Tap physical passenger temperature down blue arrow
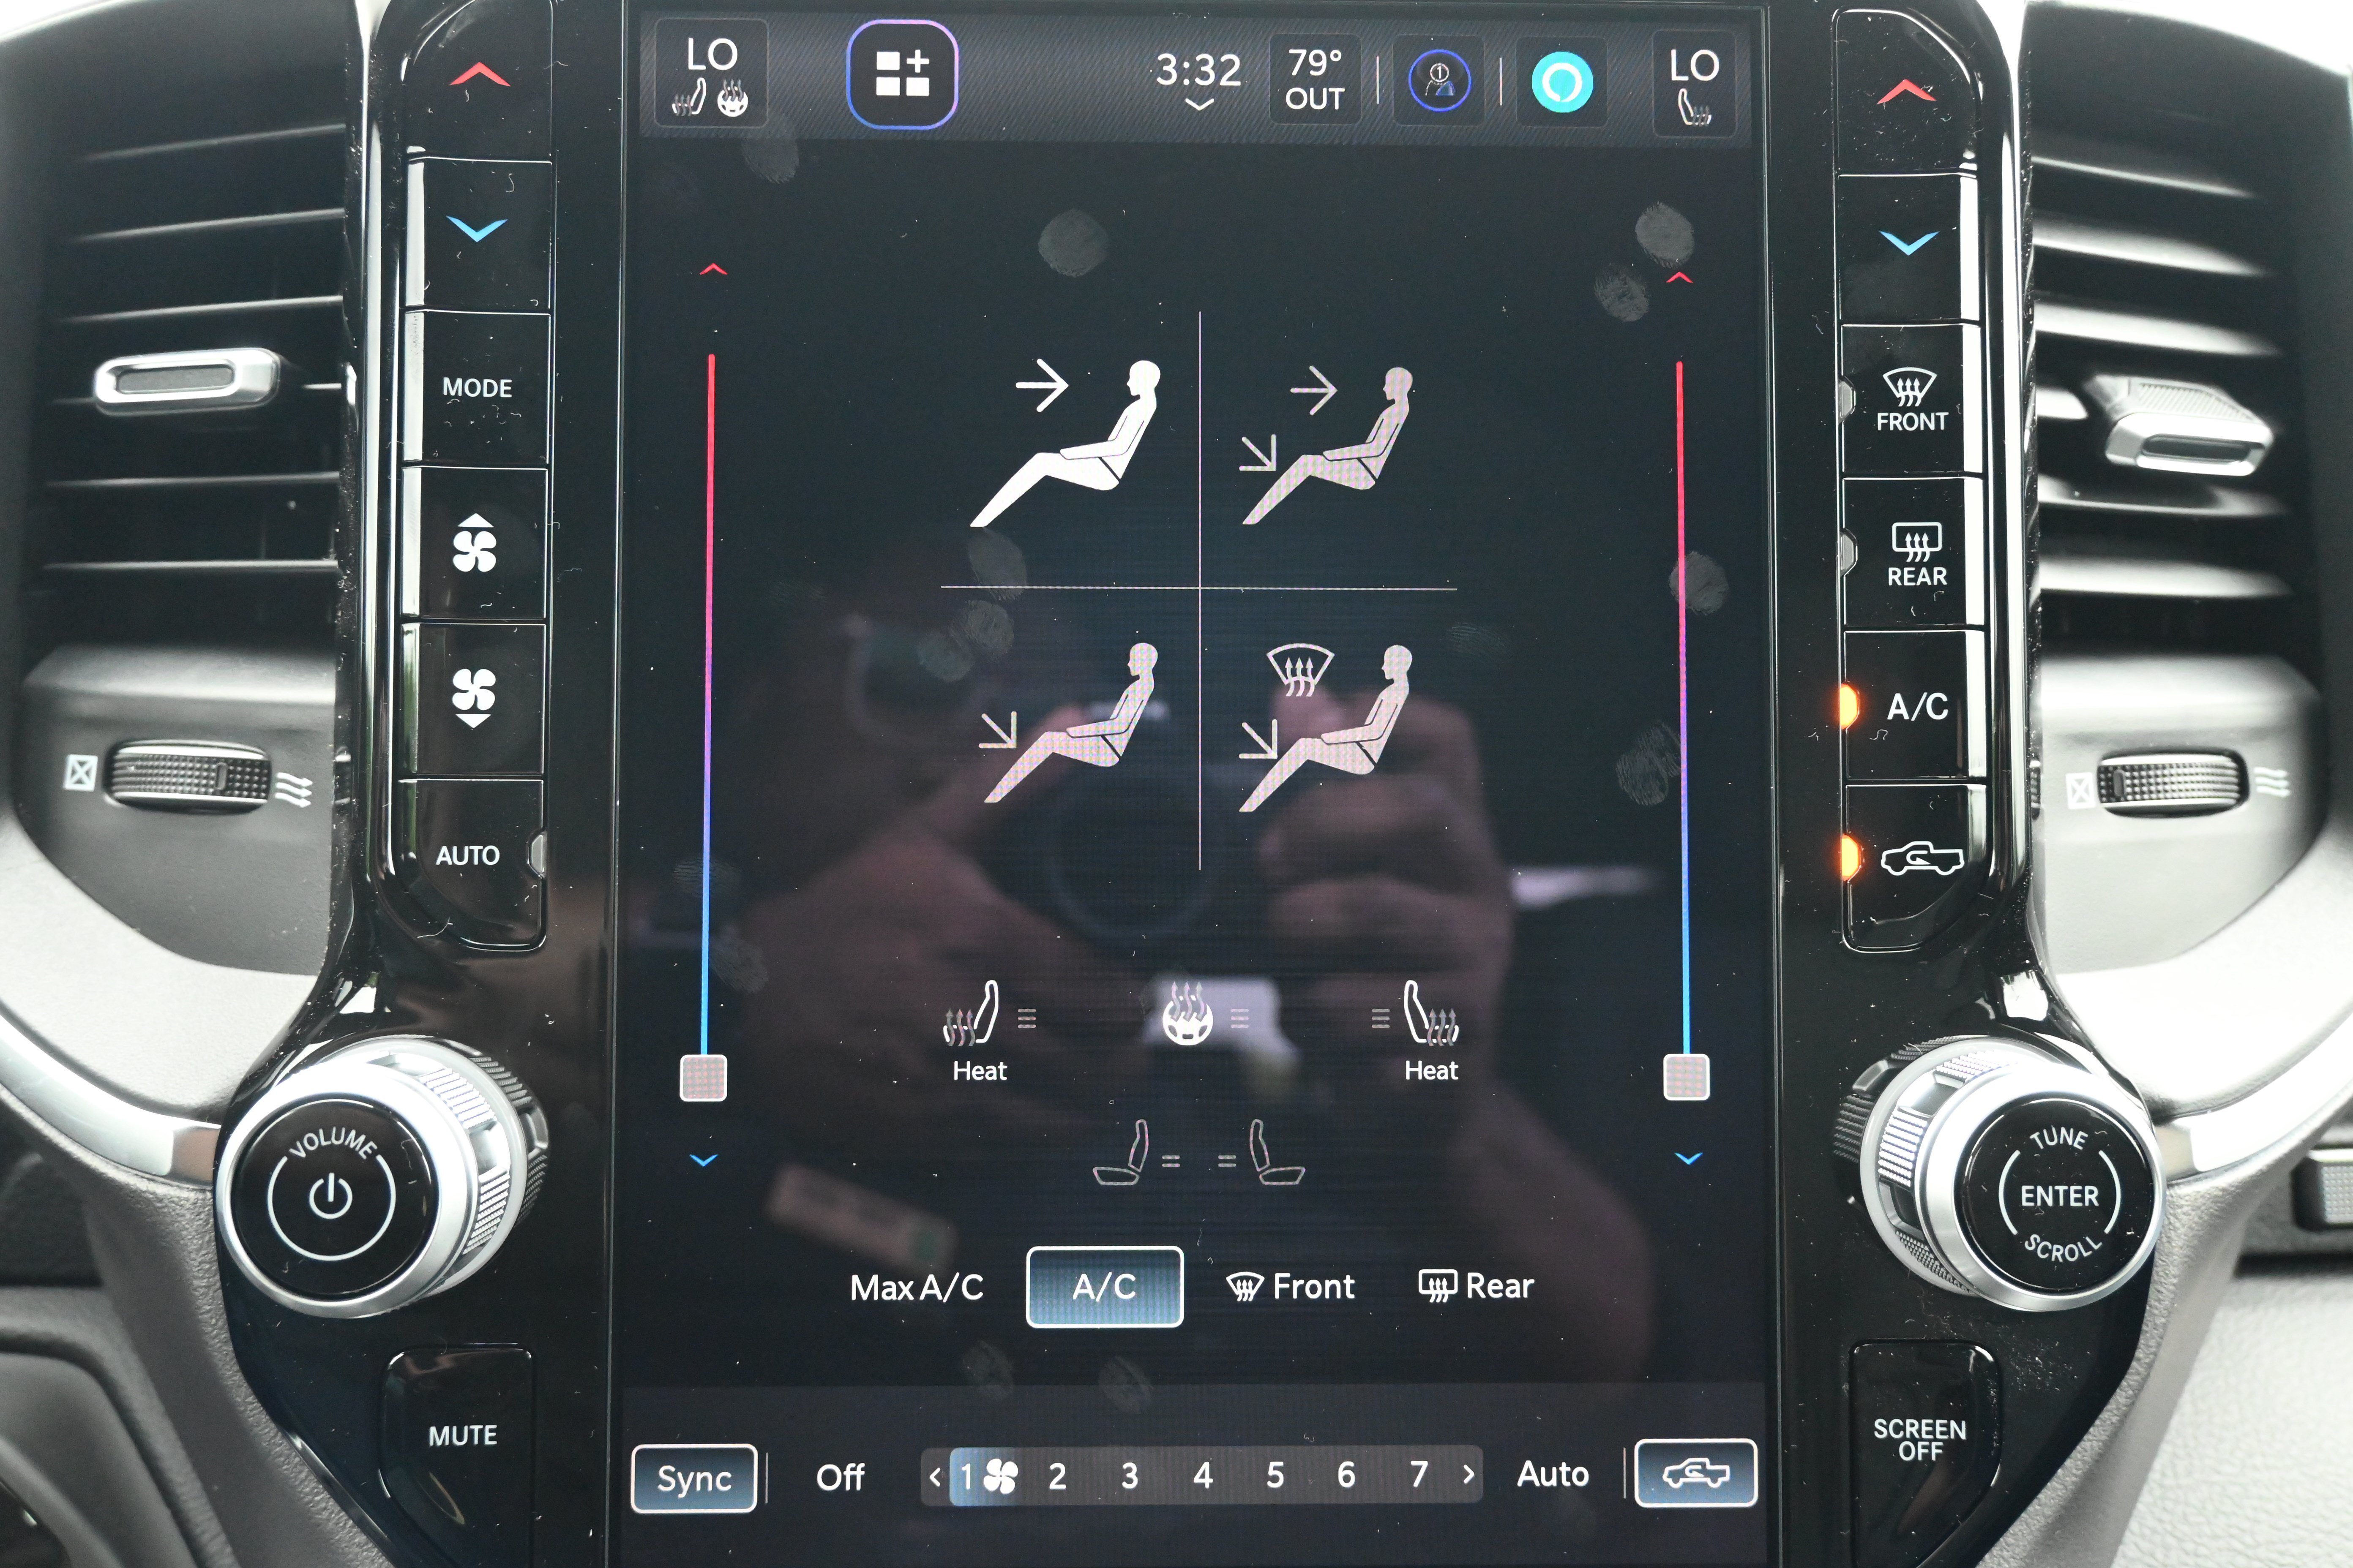 (x=1909, y=243)
